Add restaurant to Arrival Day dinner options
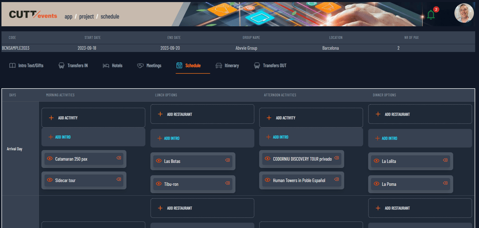 pyautogui.click(x=420, y=114)
